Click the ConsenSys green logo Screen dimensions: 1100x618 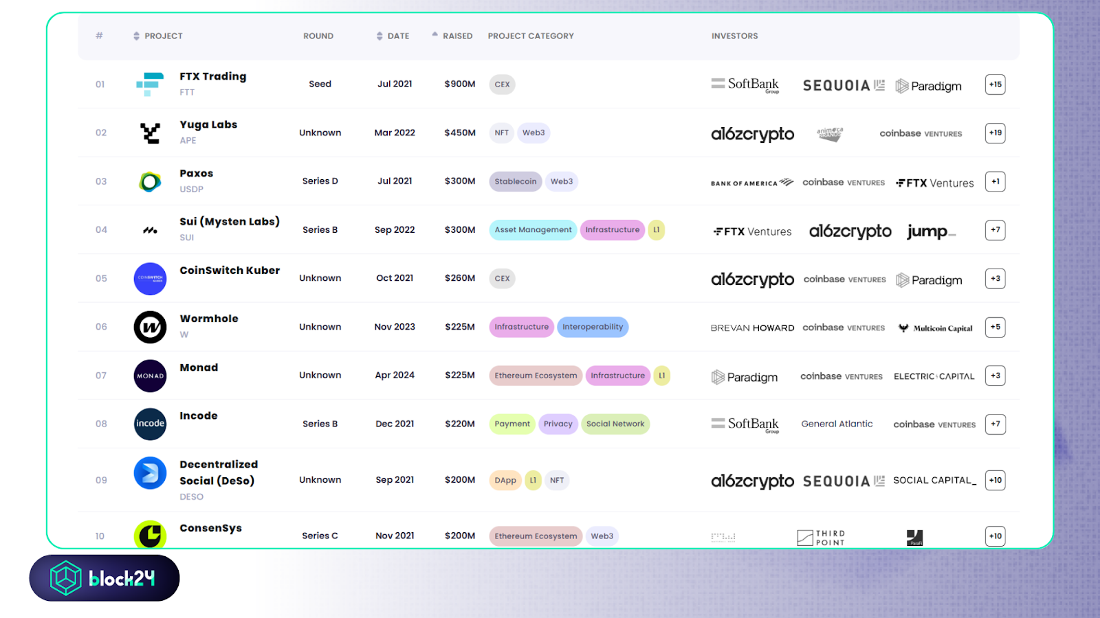click(x=150, y=534)
